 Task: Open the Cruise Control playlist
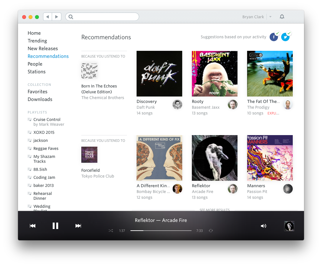[x=47, y=119]
